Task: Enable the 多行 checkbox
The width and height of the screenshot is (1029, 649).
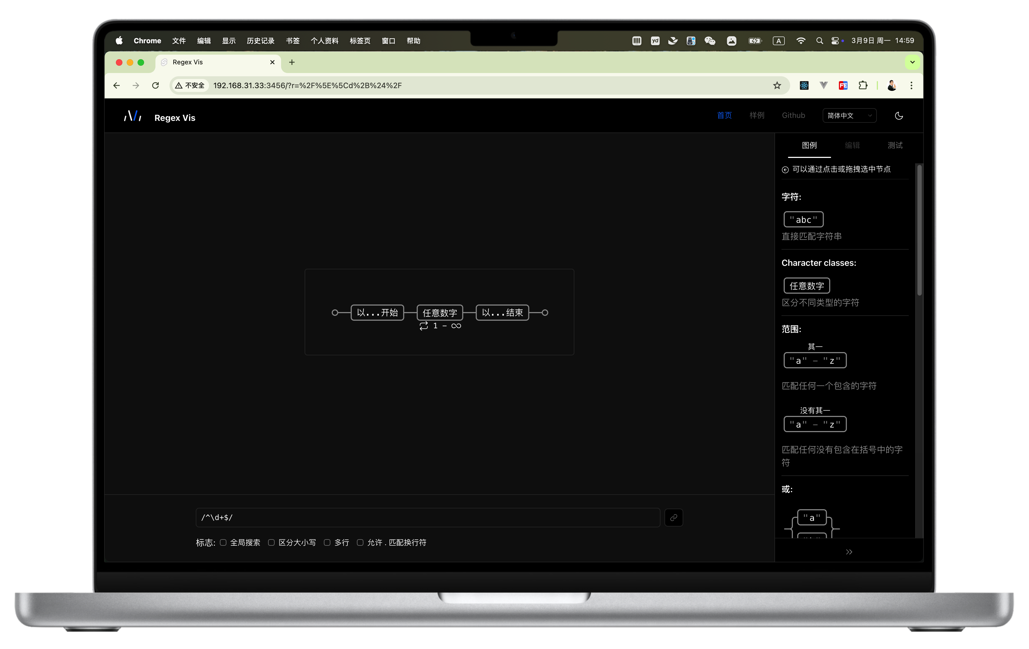Action: click(x=327, y=542)
